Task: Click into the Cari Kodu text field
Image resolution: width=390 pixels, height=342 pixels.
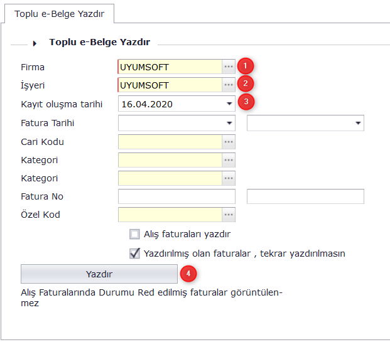Action: pos(170,142)
